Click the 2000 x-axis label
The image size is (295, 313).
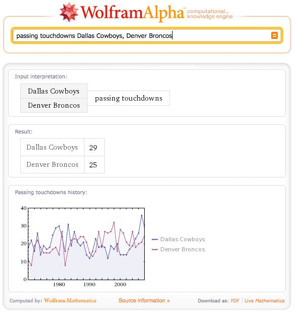[x=120, y=285]
